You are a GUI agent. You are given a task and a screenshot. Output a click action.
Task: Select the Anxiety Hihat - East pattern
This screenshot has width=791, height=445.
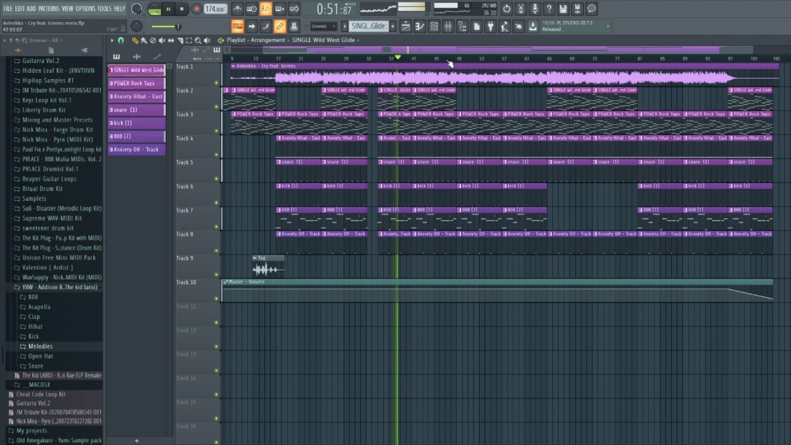(x=137, y=96)
